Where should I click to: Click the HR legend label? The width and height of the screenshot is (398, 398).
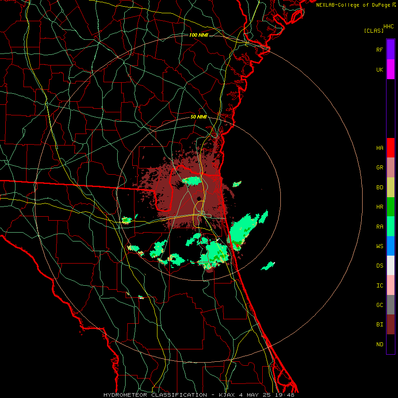pyautogui.click(x=379, y=207)
